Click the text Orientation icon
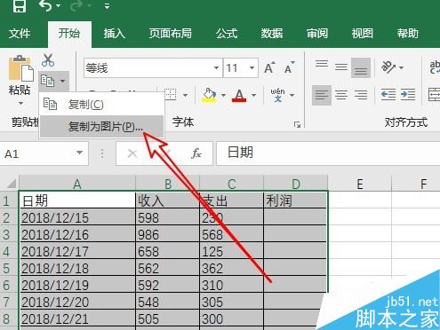This screenshot has height=330, width=440. 388,67
